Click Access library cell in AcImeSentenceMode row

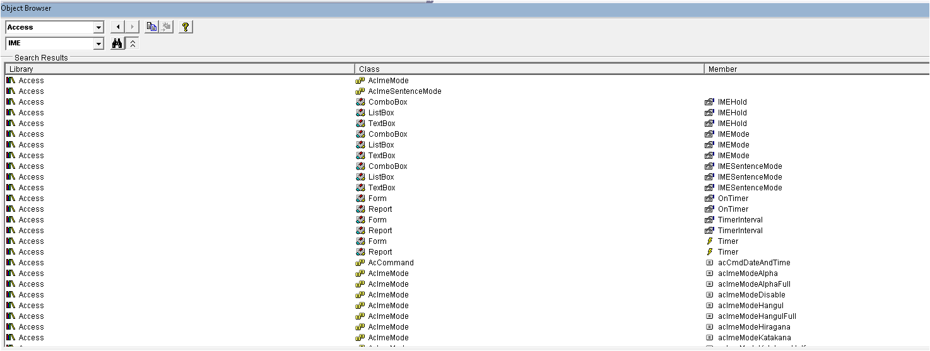coord(31,91)
